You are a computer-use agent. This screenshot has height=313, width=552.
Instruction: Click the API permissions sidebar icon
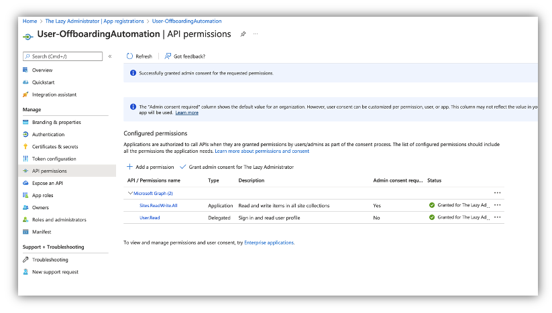coord(25,171)
